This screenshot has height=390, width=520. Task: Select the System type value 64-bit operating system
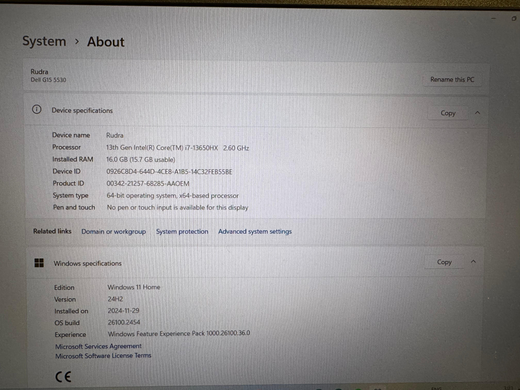(x=172, y=196)
